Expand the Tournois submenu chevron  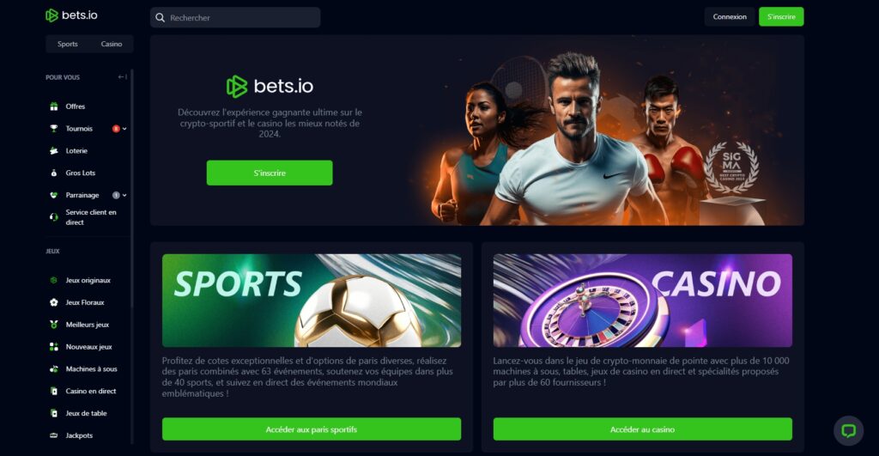[x=124, y=129]
